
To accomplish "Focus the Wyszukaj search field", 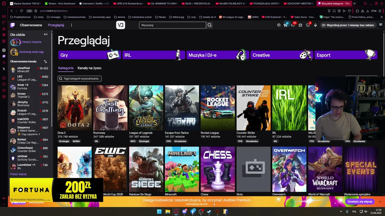I will pyautogui.click(x=173, y=25).
